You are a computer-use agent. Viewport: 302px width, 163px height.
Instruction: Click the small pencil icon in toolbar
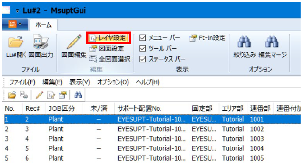point(39,95)
